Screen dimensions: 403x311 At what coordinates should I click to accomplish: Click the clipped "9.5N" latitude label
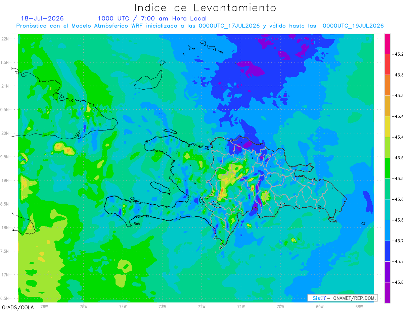[5, 157]
